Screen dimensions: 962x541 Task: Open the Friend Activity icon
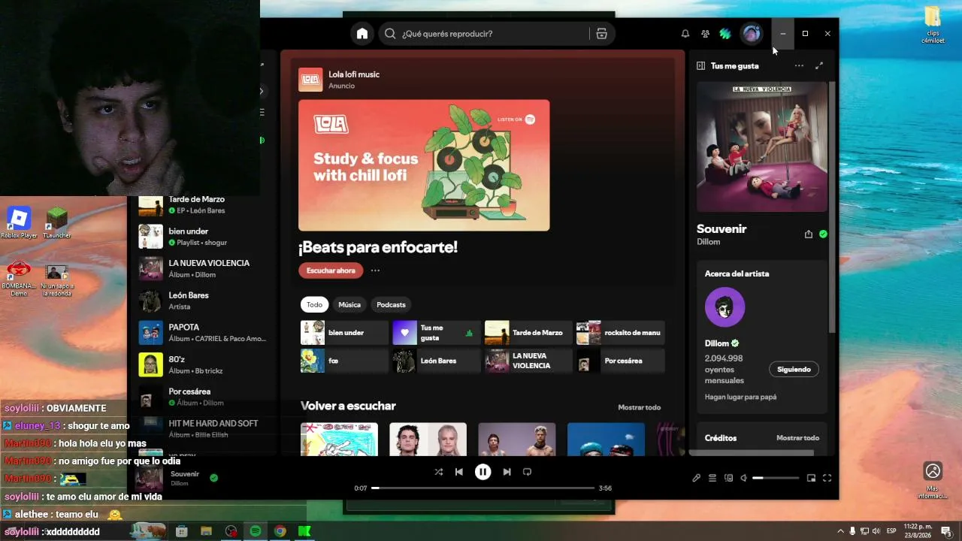[705, 34]
